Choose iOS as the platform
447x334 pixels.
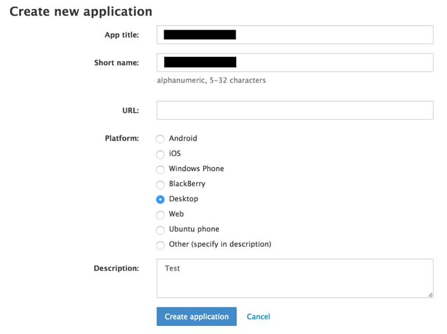160,154
